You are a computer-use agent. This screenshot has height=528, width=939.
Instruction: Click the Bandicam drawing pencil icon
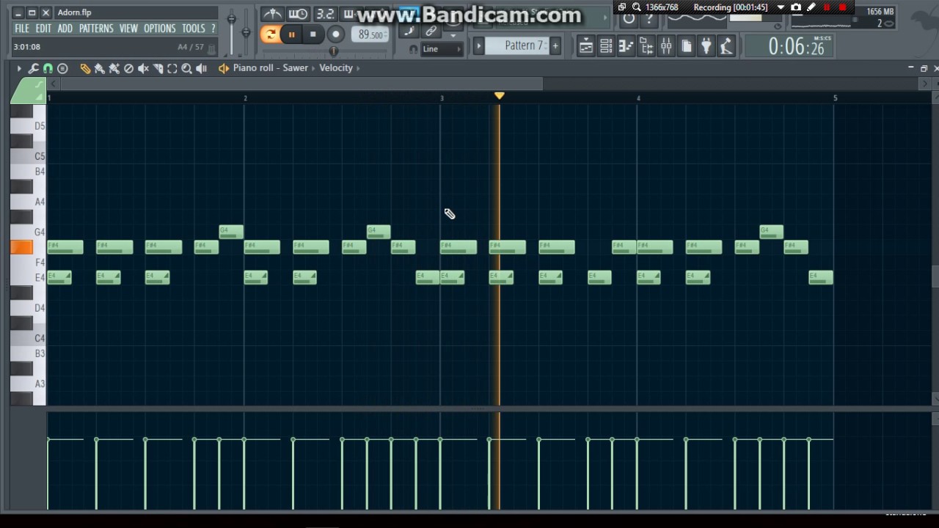[811, 7]
